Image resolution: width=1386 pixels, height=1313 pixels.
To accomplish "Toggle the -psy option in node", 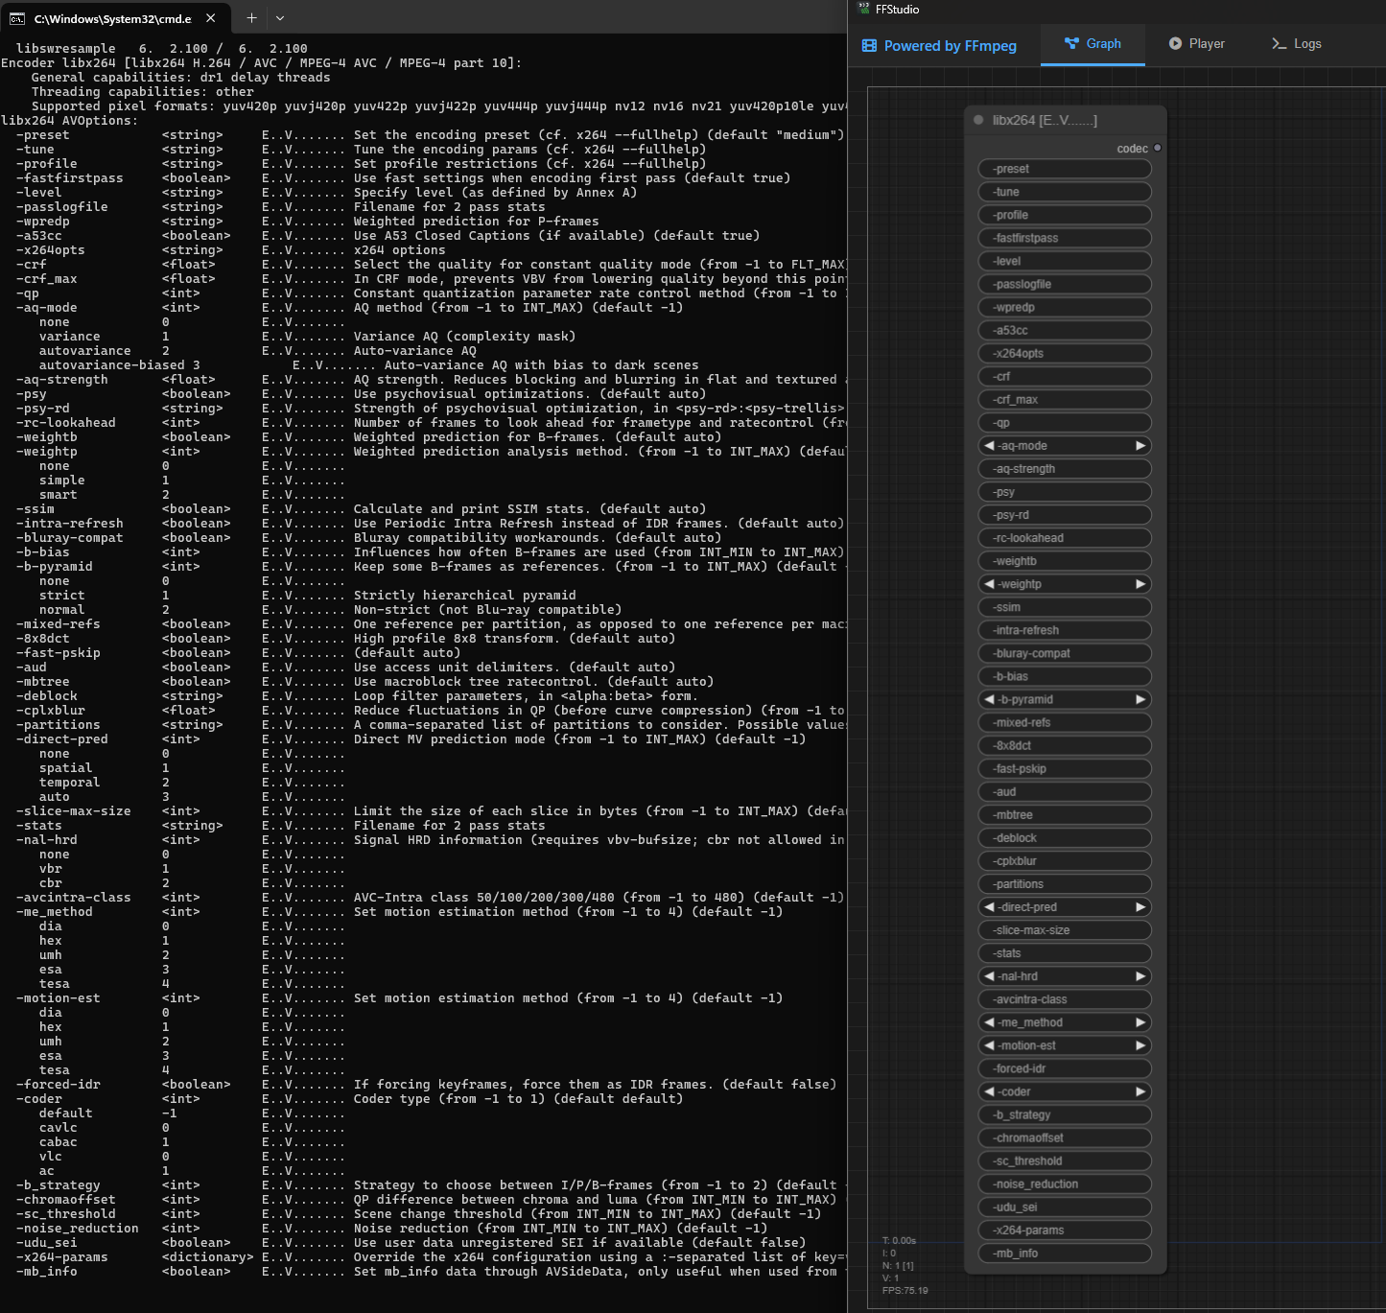I will coord(1065,492).
